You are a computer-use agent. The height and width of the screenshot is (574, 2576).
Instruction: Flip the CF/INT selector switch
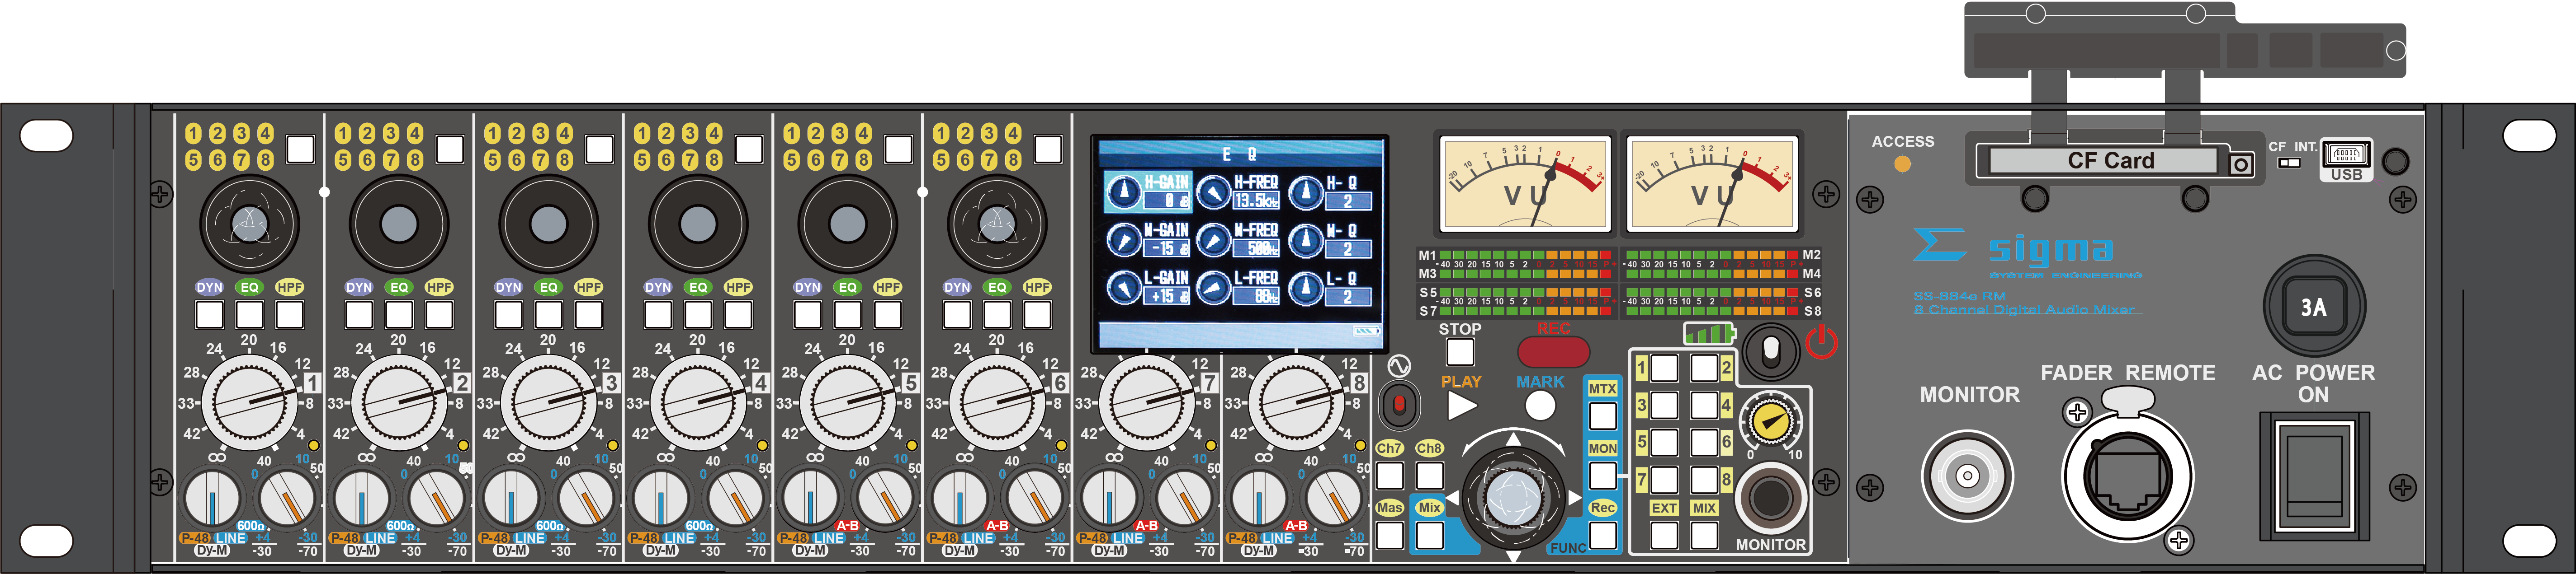[x=2288, y=163]
